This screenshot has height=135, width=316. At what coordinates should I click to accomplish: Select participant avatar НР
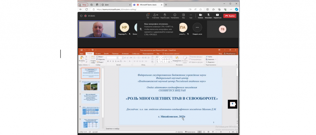124,27
